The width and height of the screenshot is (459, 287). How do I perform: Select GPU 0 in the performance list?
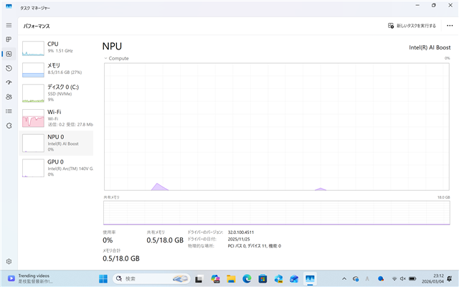56,168
